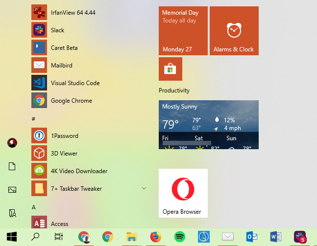Open Task View on the taskbar

click(59, 237)
